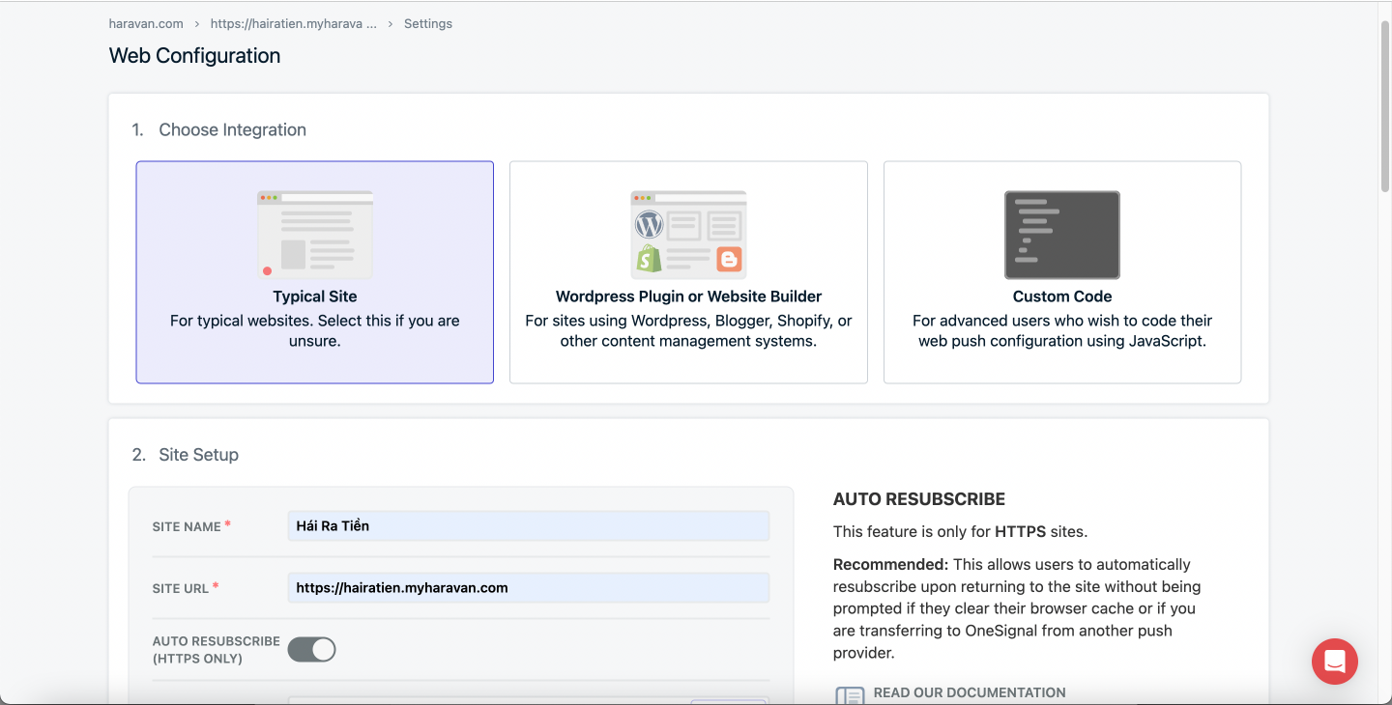Click into the Site Name field
The height and width of the screenshot is (705, 1392).
click(528, 526)
